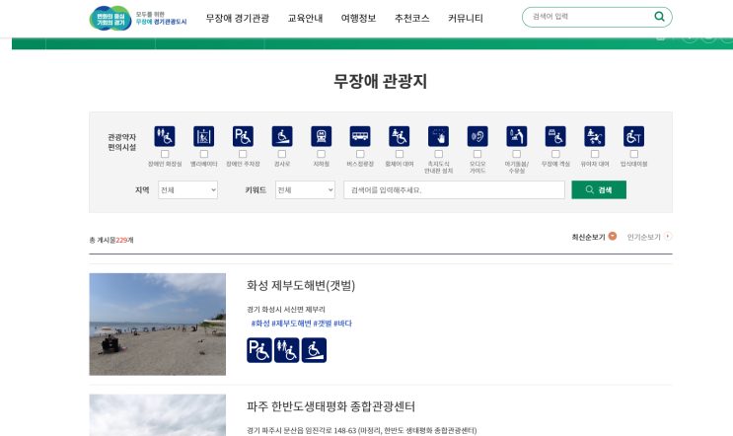Click the 장애인 화장실 facility icon in filter
733x436 pixels.
click(165, 136)
